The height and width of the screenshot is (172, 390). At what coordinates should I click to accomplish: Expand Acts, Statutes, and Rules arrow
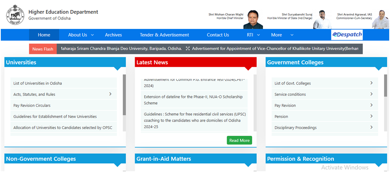point(110,94)
